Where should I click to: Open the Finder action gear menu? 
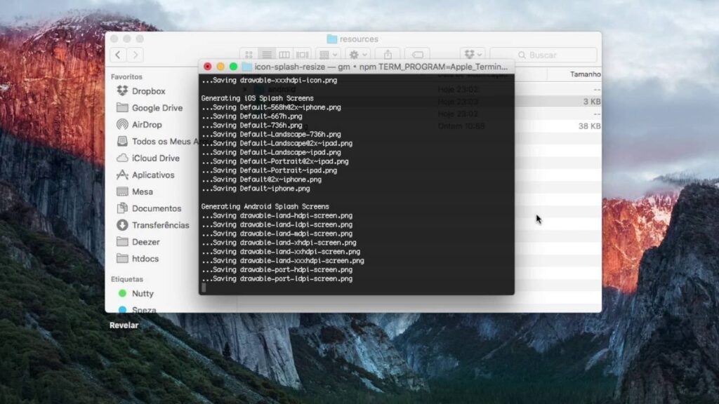357,55
